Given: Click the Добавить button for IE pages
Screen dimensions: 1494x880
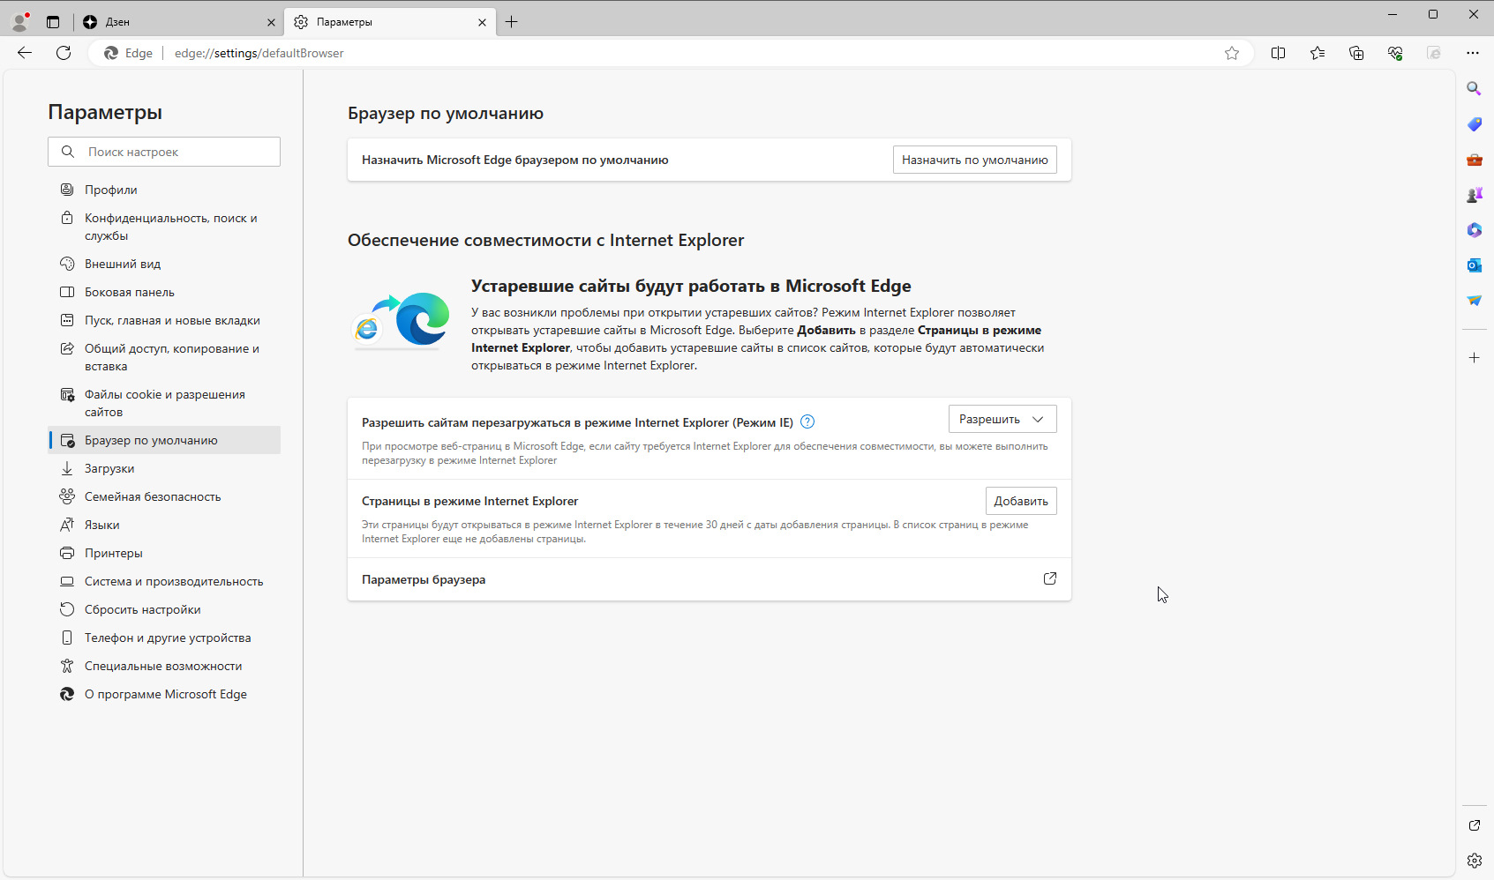Looking at the screenshot, I should pyautogui.click(x=1021, y=501).
